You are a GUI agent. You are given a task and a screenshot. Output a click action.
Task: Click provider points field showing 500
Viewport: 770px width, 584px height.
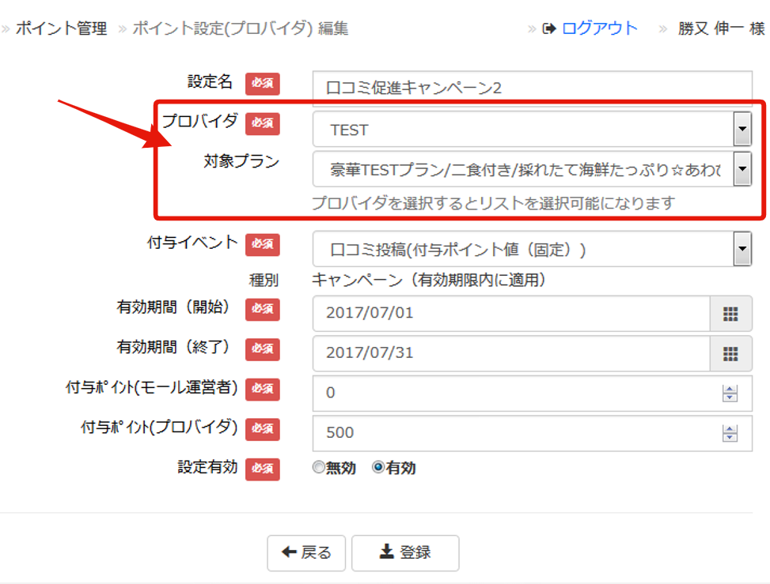pos(532,433)
